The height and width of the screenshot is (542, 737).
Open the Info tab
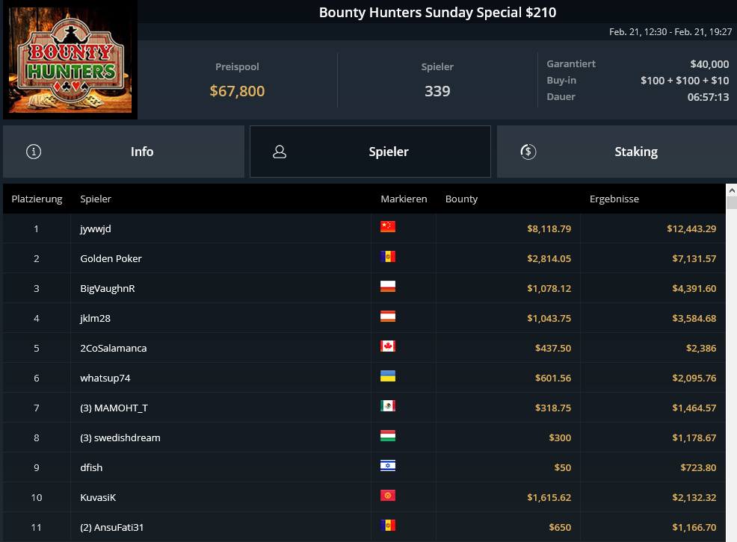coord(123,152)
